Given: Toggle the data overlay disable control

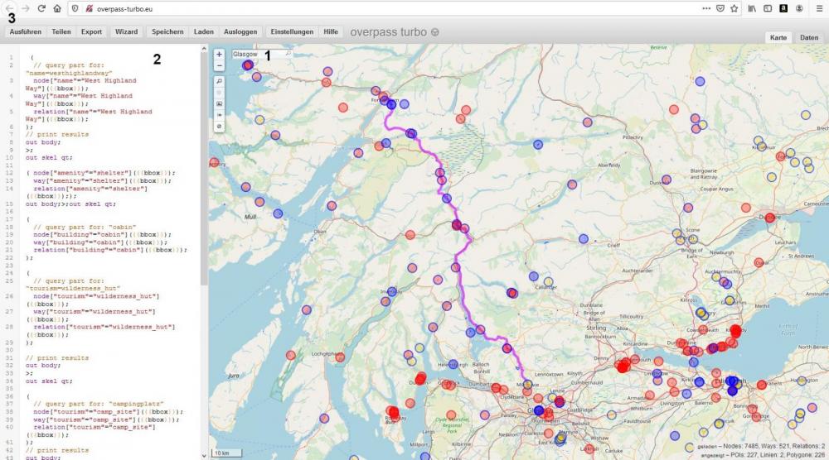Looking at the screenshot, I should (x=219, y=126).
